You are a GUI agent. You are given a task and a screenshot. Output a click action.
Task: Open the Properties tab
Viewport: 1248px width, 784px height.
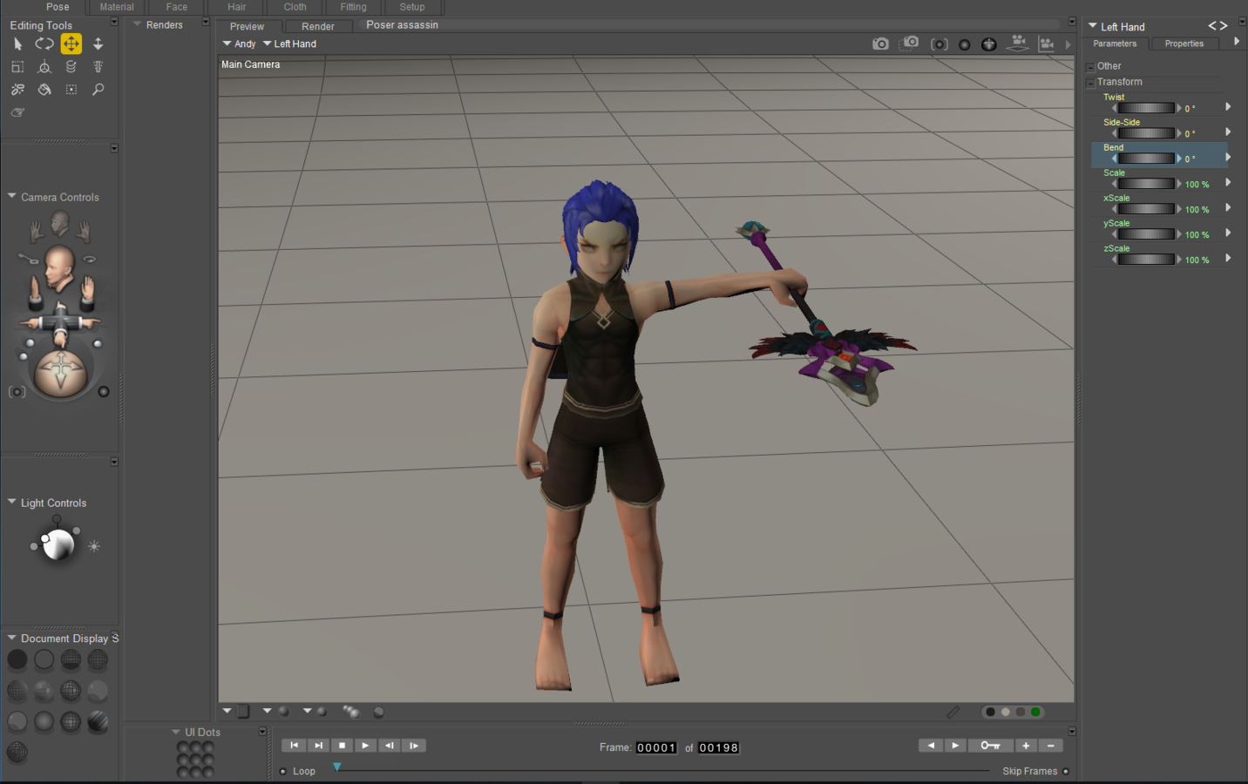[x=1184, y=44]
